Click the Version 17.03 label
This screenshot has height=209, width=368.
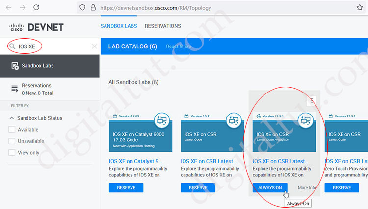tap(129, 116)
